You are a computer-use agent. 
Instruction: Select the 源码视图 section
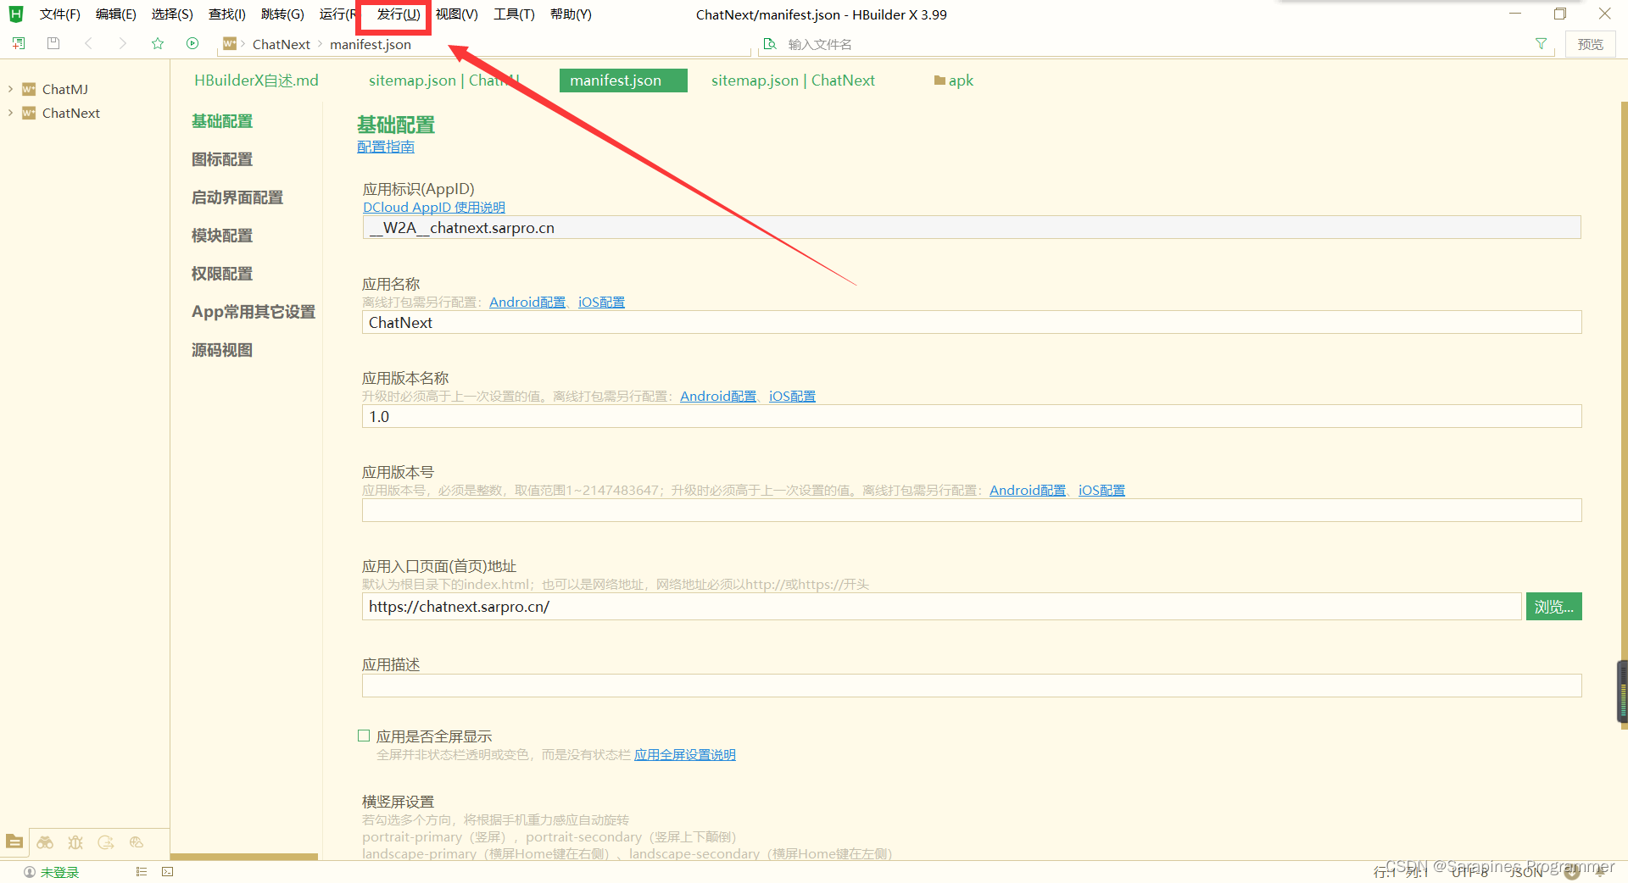222,350
